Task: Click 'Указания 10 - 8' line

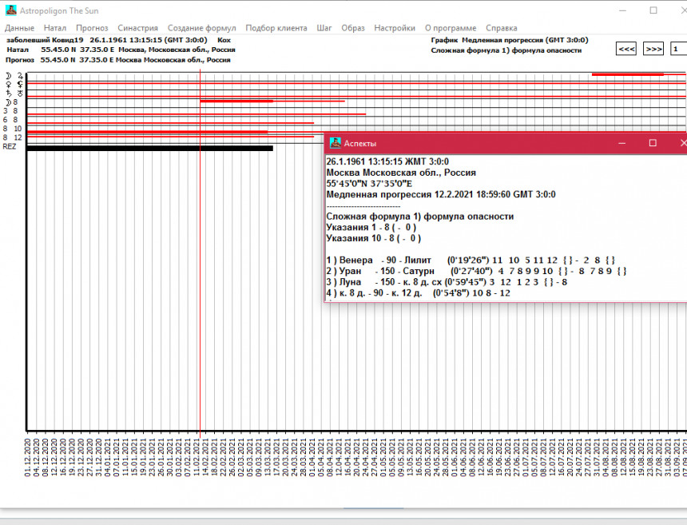Action: pos(374,238)
